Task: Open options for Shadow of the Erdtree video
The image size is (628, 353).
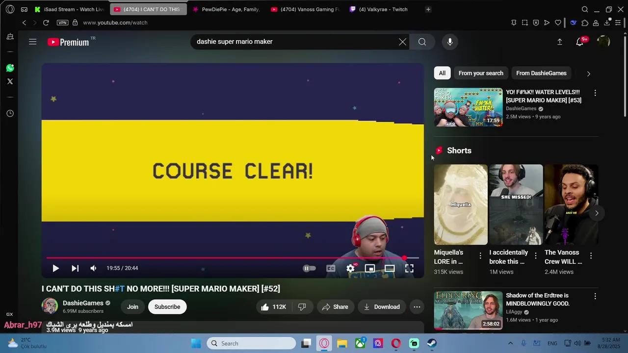Action: tap(595, 296)
